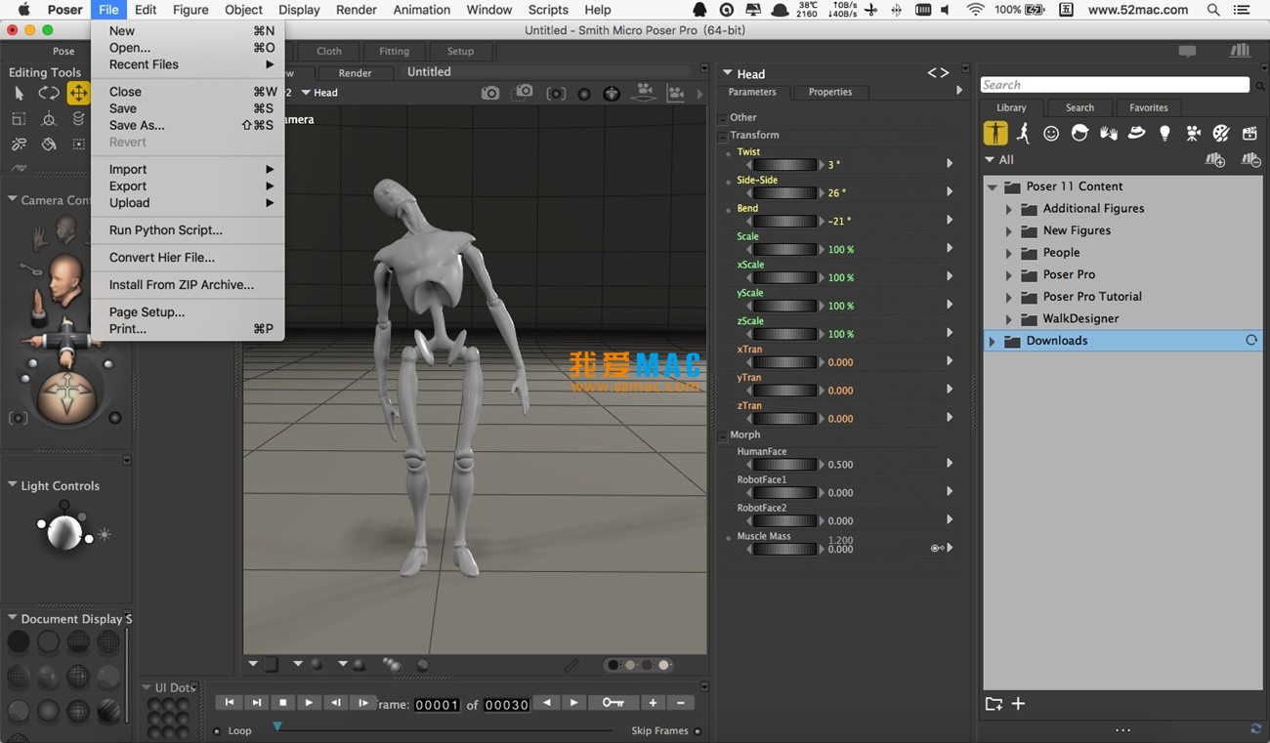The width and height of the screenshot is (1270, 743).
Task: Open the Scene clapperboard category icon
Action: pos(1249,134)
